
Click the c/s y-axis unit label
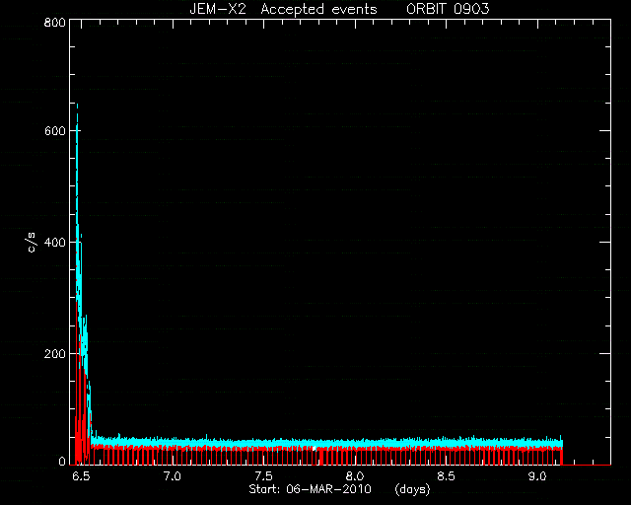click(x=33, y=243)
